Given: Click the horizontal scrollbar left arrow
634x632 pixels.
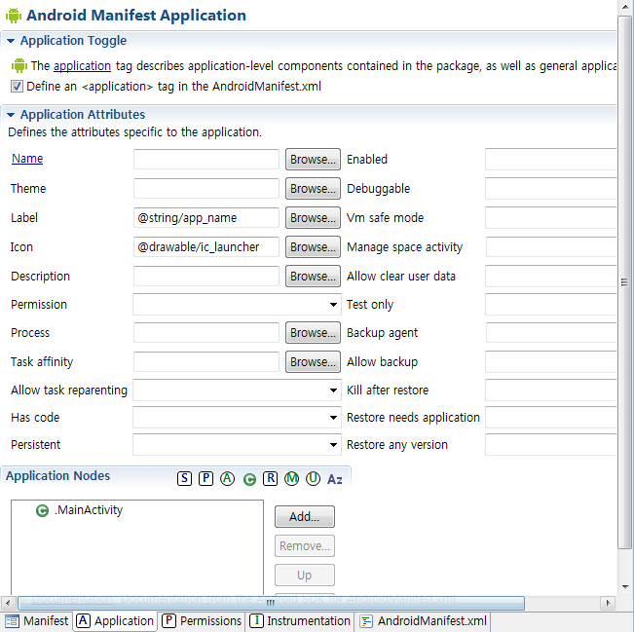Looking at the screenshot, I should click(x=8, y=603).
